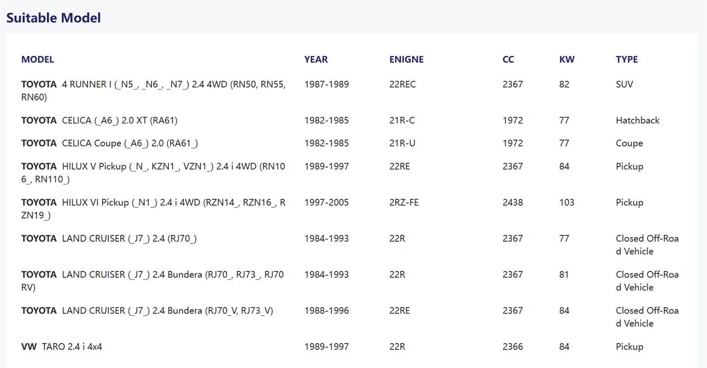Viewport: 707px width, 368px height.
Task: Click engine 22R in KW 77 LAND CRUISER row
Action: tap(397, 239)
